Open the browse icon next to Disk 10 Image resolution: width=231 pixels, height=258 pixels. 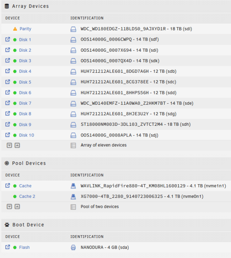point(7,135)
